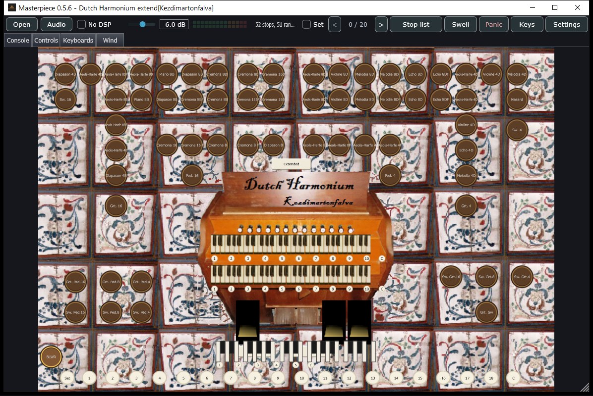This screenshot has width=593, height=396.
Task: Click the window resize grip
Action: [x=585, y=387]
